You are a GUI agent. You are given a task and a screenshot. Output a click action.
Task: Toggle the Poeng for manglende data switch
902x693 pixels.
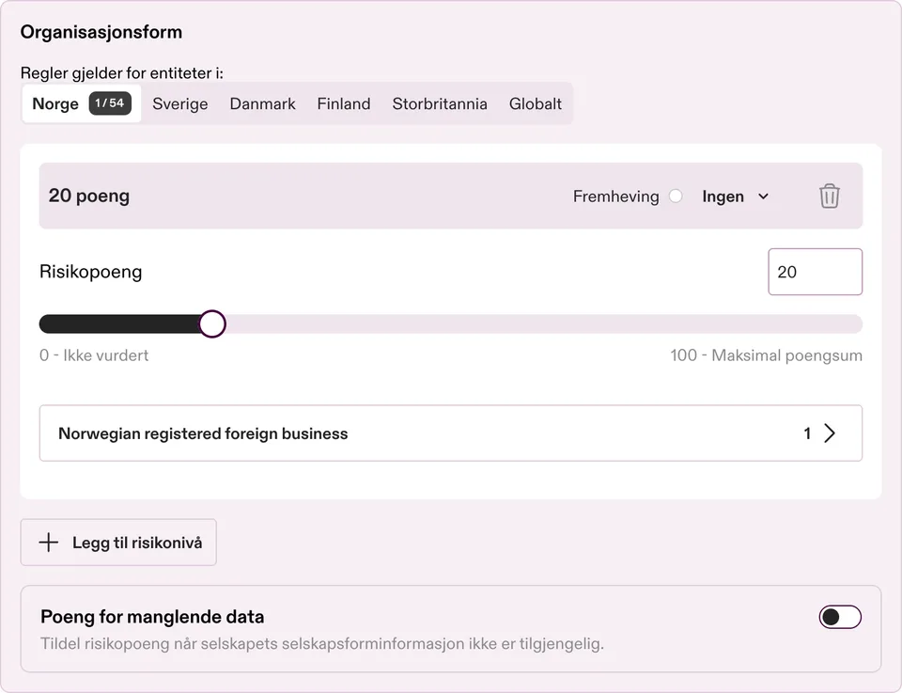(x=840, y=617)
